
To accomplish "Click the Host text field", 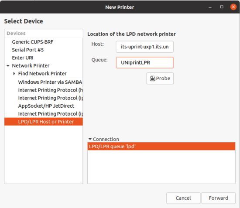I will pos(144,47).
